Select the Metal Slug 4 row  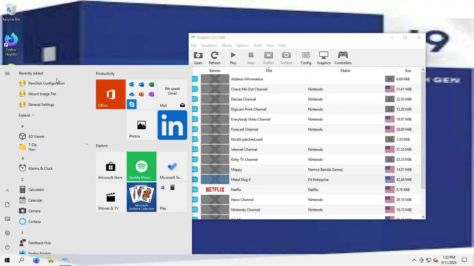tap(306, 180)
